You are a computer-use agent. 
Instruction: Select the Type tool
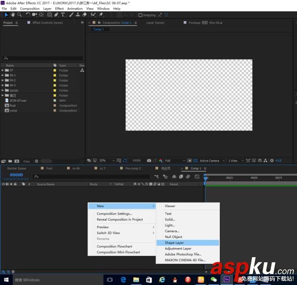[x=63, y=15]
